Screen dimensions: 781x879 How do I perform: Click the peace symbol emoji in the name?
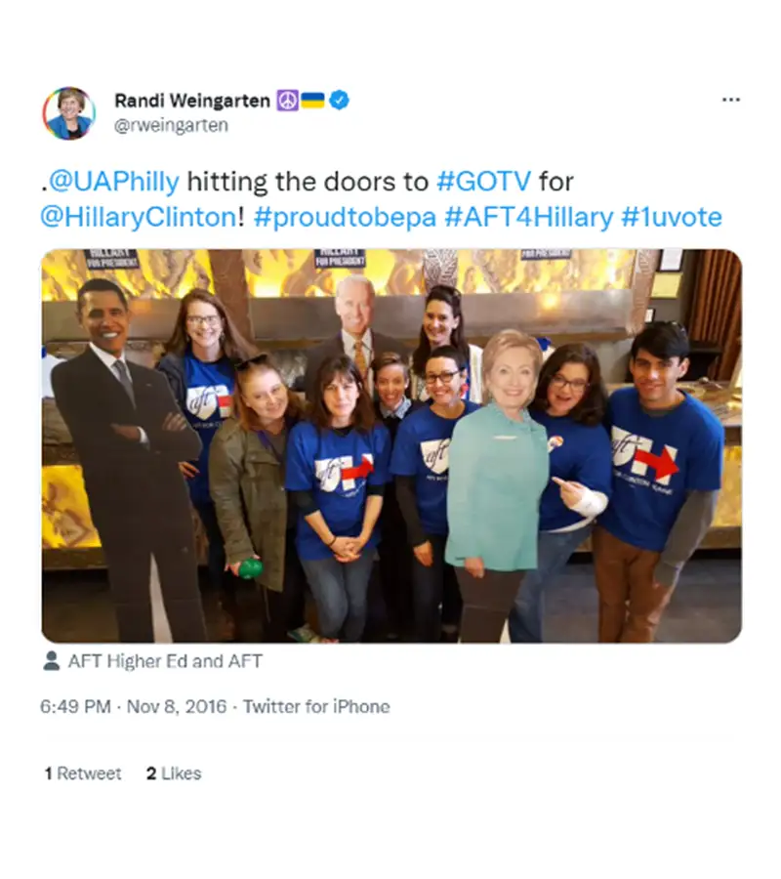[287, 101]
